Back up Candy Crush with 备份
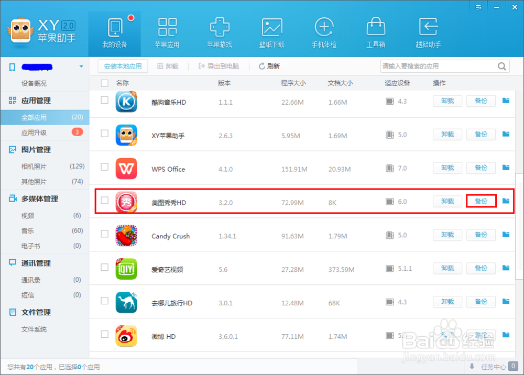Viewport: 524px width, 375px height. [481, 235]
